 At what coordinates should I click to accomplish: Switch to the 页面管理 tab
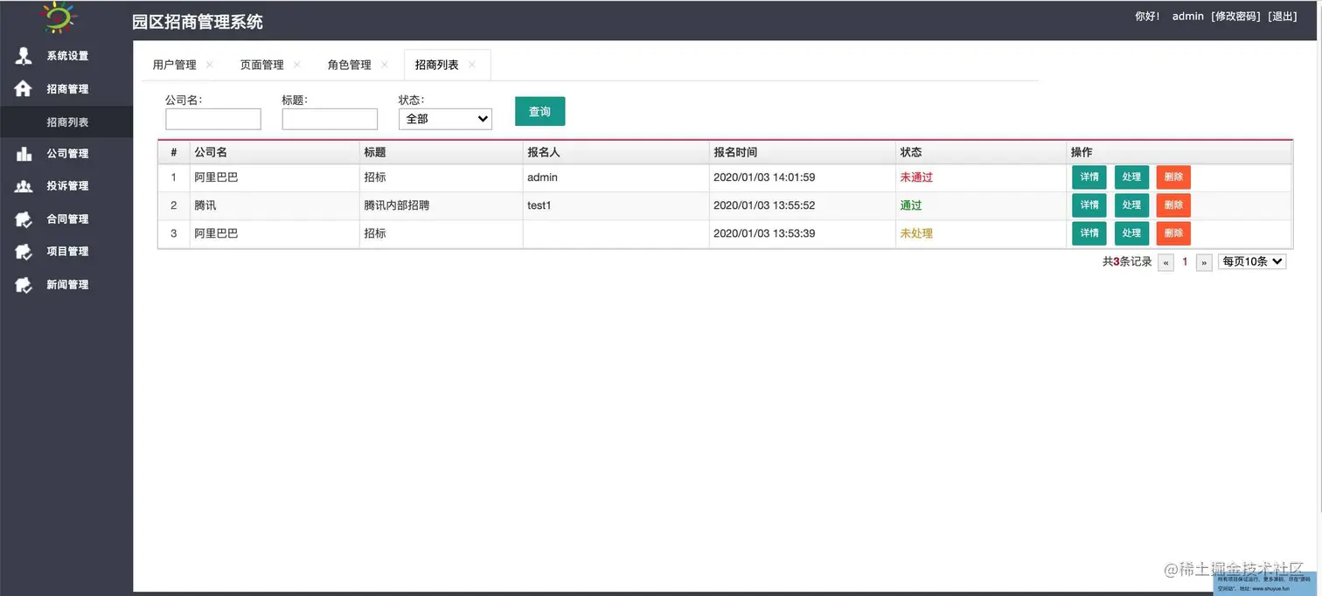[261, 65]
